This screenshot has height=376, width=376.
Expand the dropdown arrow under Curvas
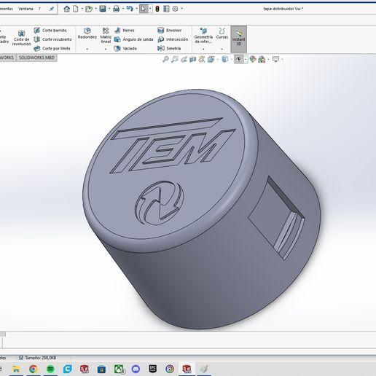click(x=222, y=49)
